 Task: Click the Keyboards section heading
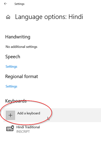(16, 101)
